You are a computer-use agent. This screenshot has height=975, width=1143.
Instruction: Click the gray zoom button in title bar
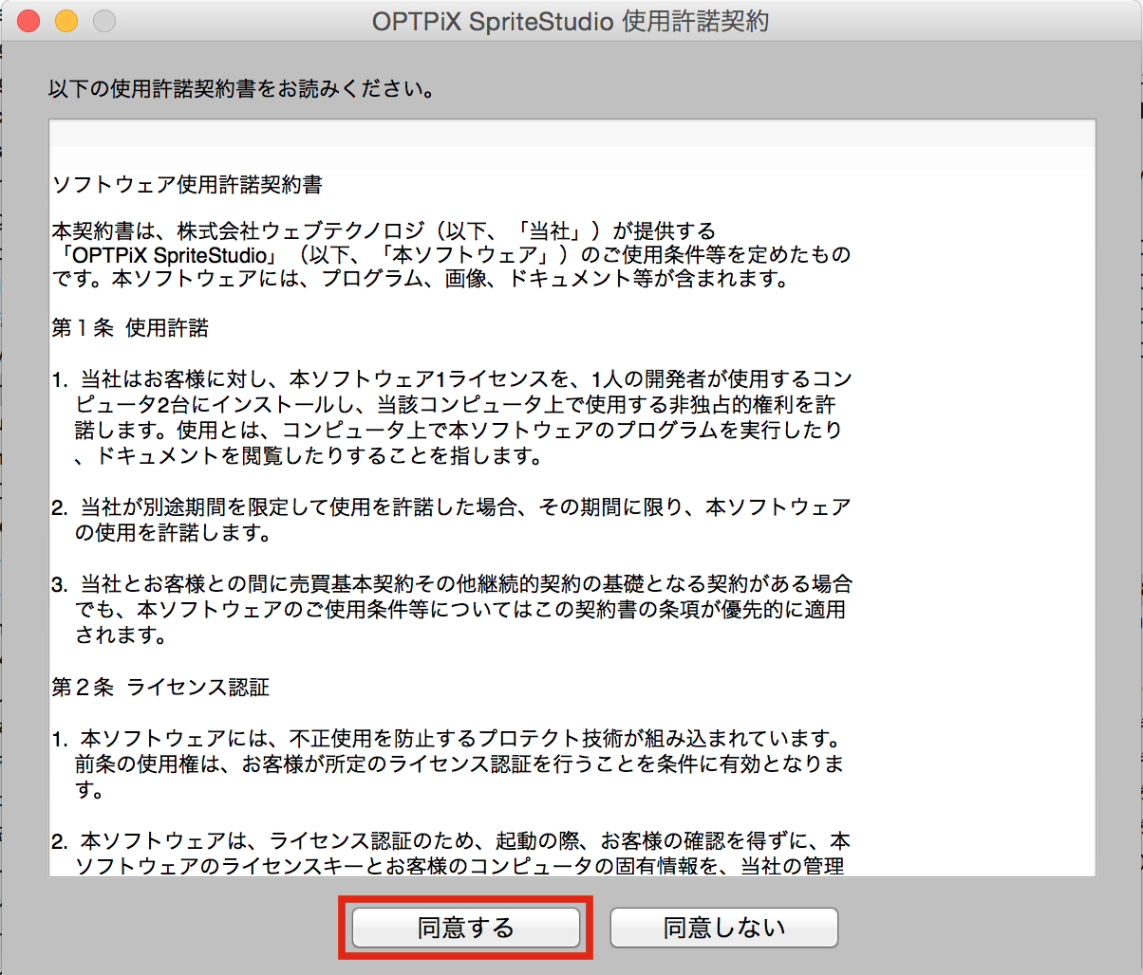103,21
